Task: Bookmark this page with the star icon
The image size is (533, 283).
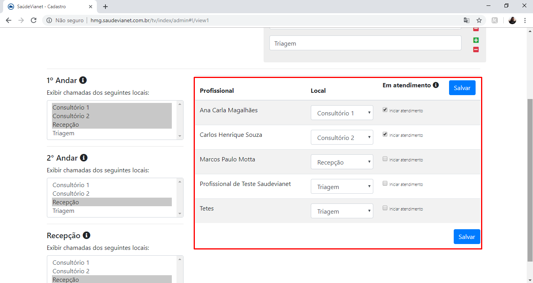Action: click(479, 20)
